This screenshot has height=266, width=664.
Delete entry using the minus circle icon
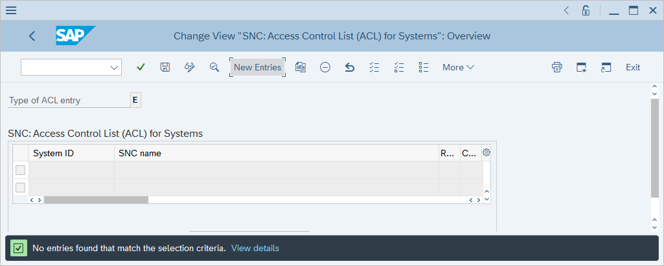(x=325, y=67)
